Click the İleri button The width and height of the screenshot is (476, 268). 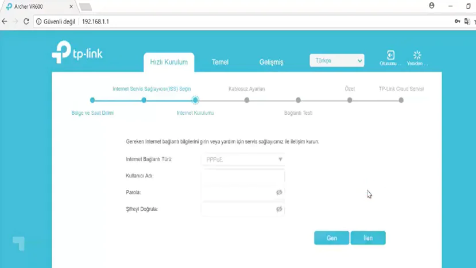pos(368,238)
